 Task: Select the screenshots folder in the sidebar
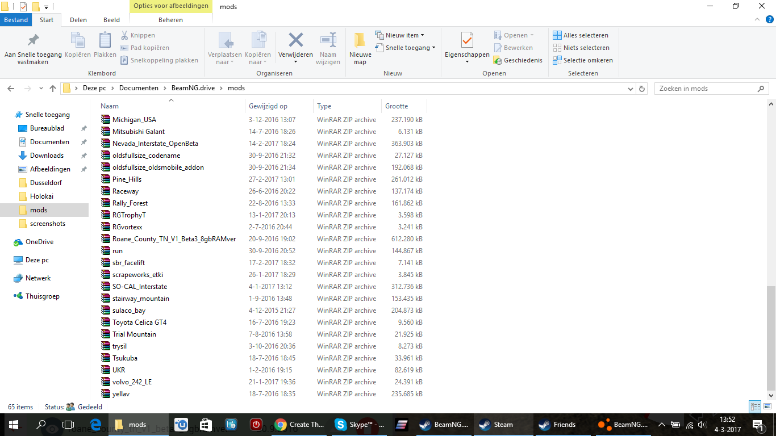pos(48,224)
